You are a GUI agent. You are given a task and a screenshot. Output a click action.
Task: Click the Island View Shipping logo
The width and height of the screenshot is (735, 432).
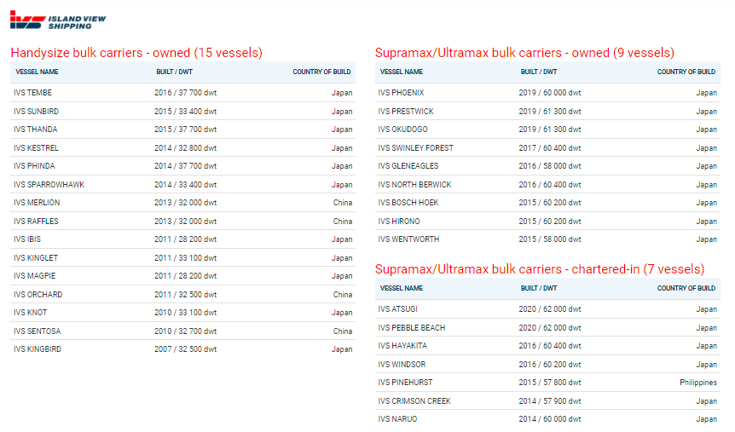click(x=58, y=20)
